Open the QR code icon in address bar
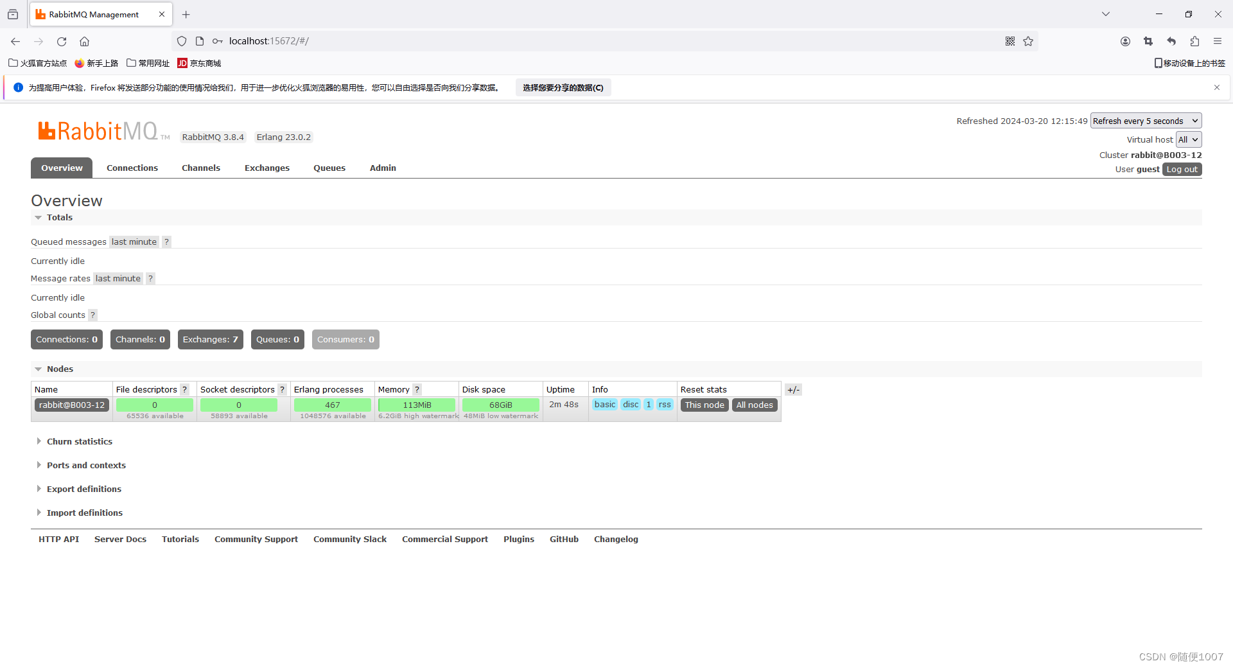 coord(1010,41)
